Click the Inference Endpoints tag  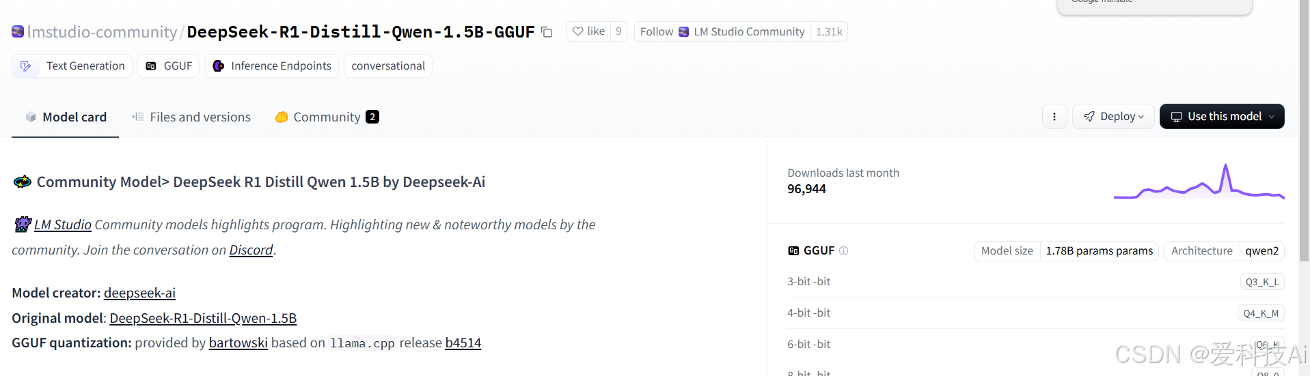coord(272,66)
